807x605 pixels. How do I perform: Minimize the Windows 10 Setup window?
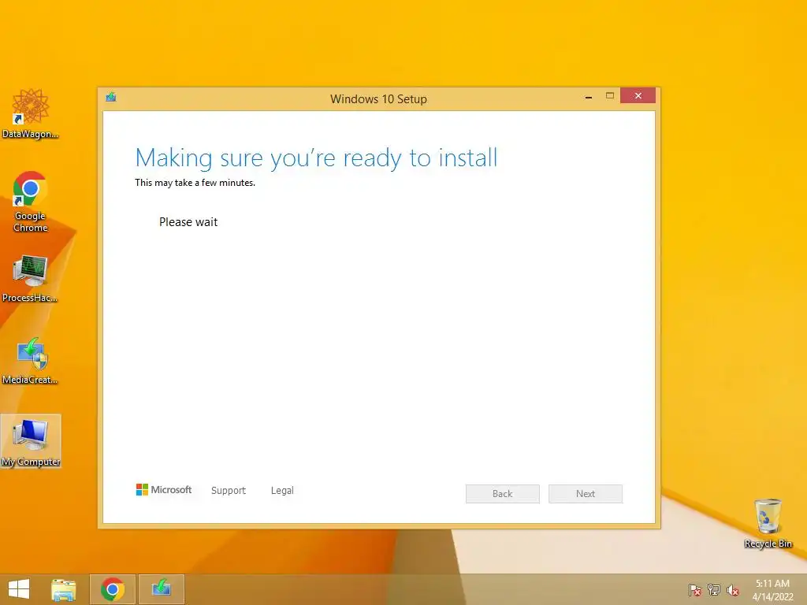point(588,96)
